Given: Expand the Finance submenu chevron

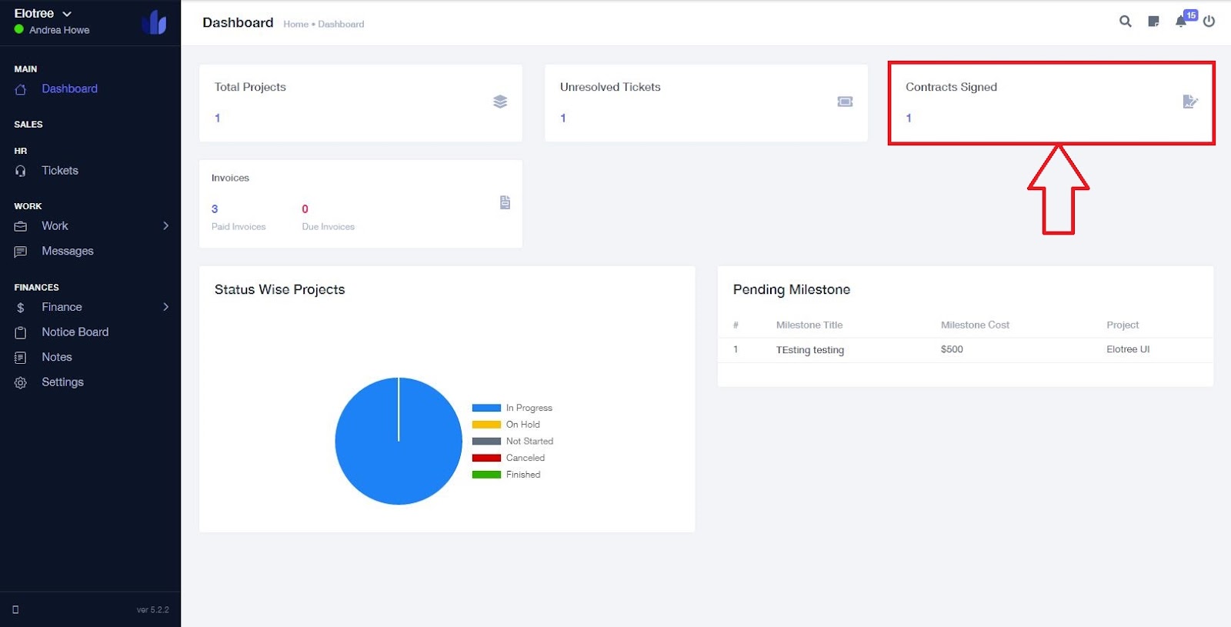Looking at the screenshot, I should pos(166,307).
